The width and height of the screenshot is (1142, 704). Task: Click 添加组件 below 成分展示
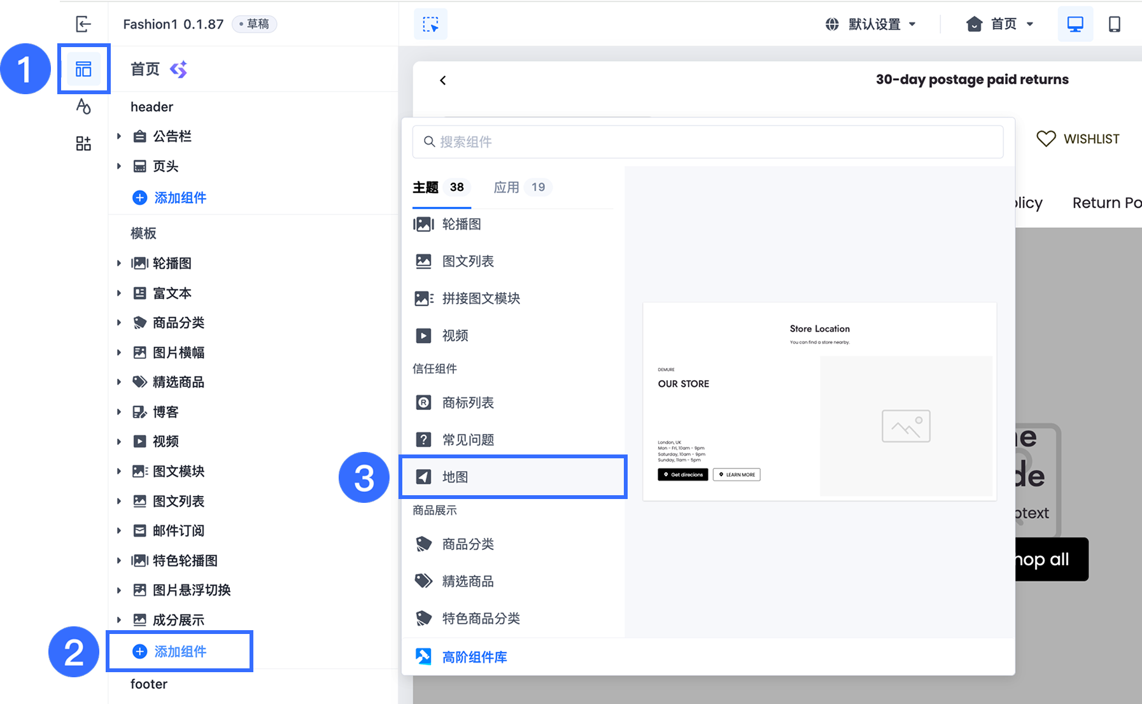click(x=180, y=651)
